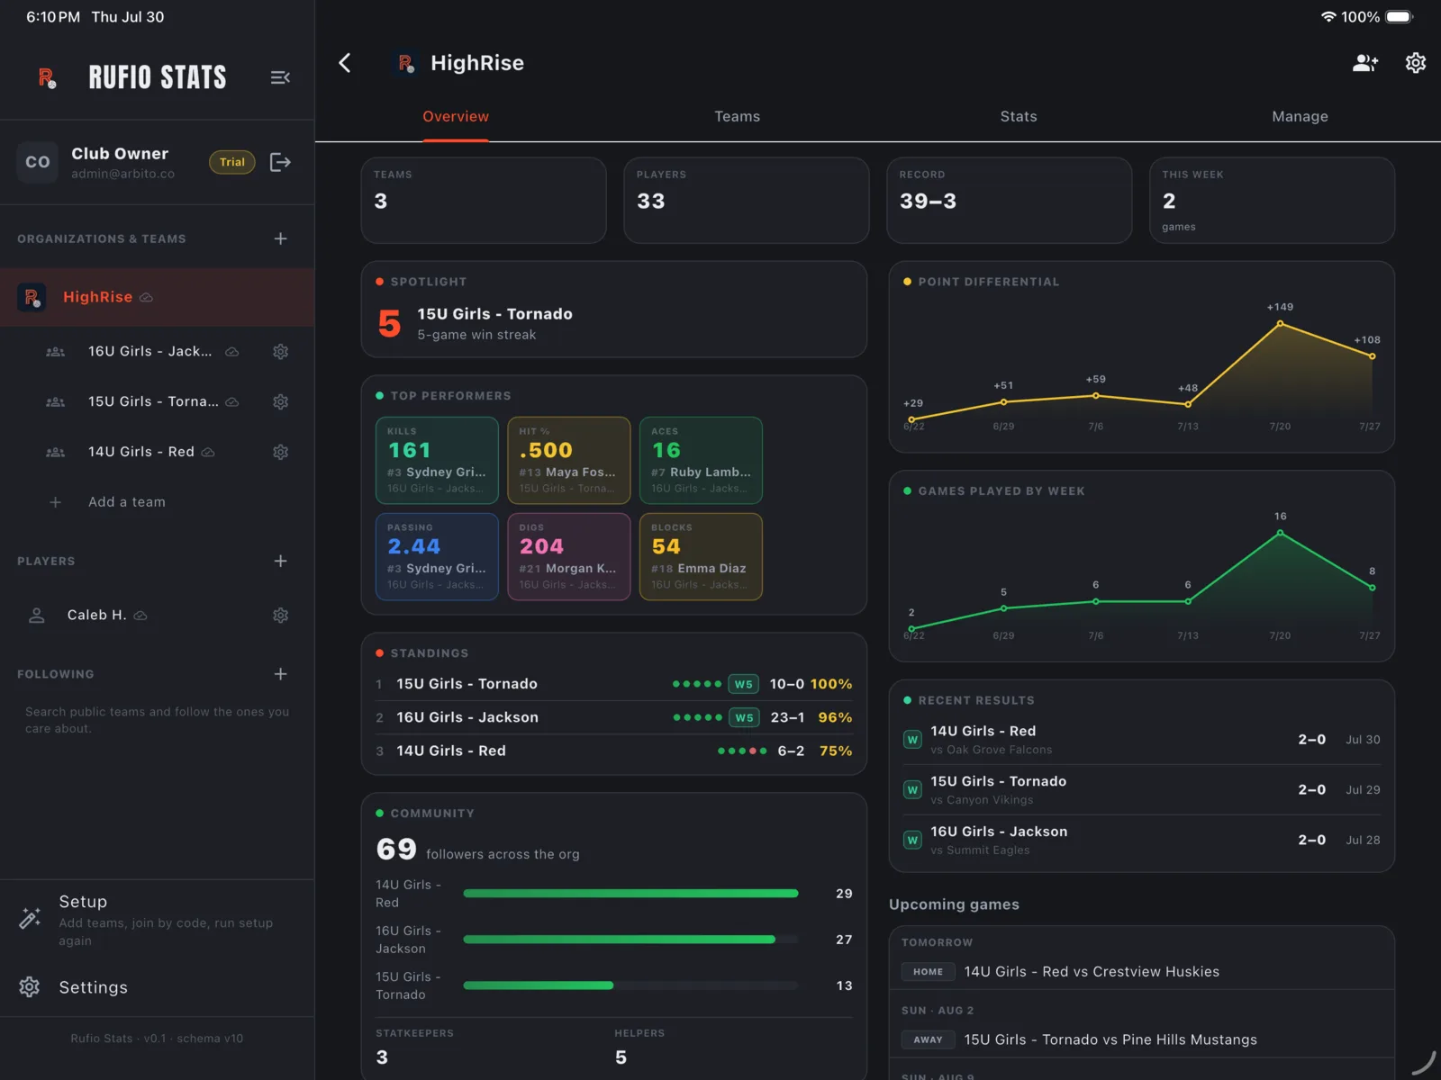Screen dimensions: 1441x1080
Task: Click the Setup wand icon
Action: point(30,918)
